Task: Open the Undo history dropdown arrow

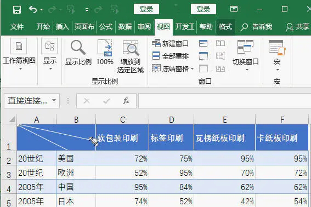Action: (42, 9)
